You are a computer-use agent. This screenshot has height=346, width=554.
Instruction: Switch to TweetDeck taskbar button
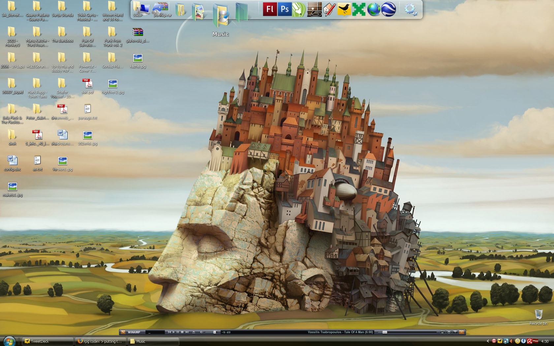click(48, 341)
